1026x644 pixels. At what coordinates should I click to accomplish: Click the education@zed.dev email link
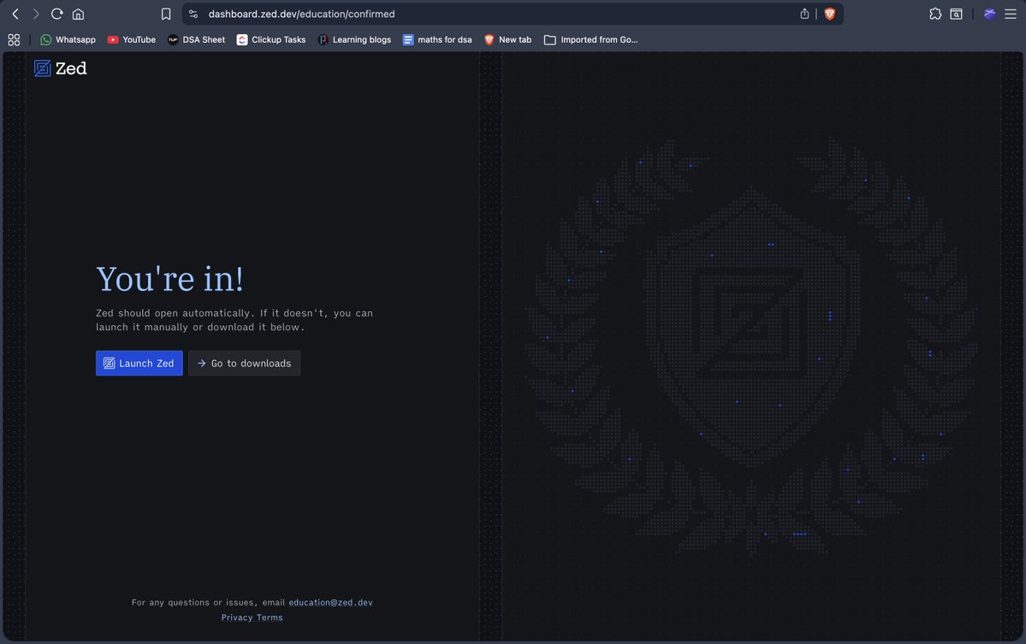pos(330,603)
